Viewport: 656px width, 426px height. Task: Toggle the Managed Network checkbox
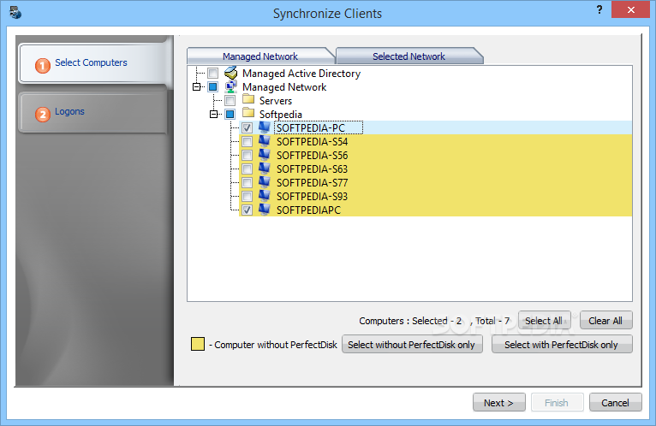pos(213,87)
